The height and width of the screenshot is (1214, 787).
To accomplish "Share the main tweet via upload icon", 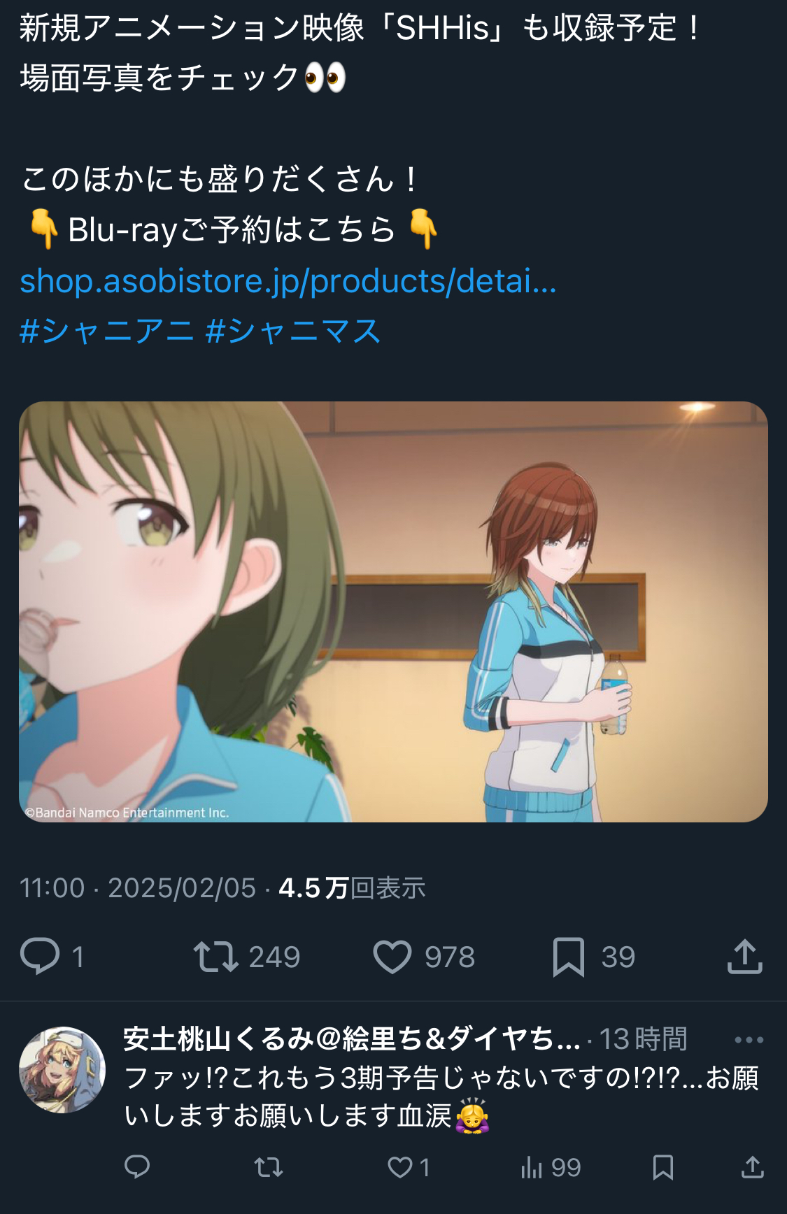I will pos(745,956).
